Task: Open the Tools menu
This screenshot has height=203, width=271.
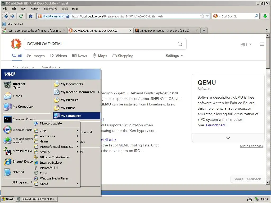Action: point(65,9)
